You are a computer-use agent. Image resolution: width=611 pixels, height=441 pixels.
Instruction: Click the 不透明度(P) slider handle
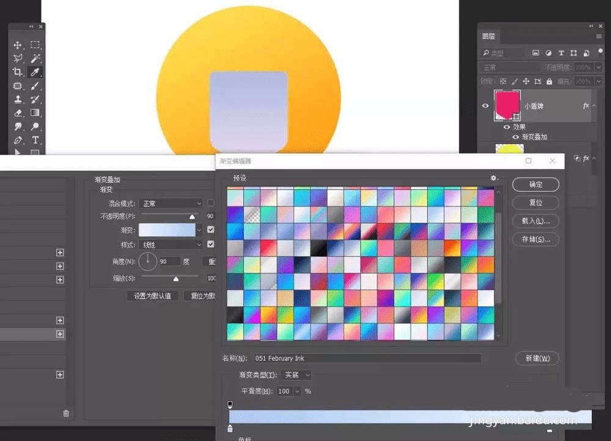click(192, 217)
